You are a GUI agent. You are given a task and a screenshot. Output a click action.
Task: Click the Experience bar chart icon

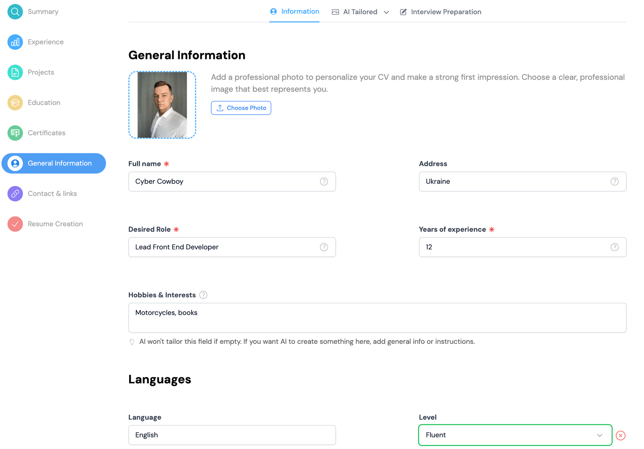tap(15, 42)
